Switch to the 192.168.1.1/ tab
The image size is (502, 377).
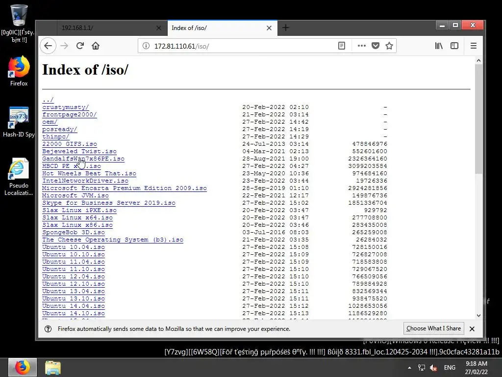click(x=112, y=28)
